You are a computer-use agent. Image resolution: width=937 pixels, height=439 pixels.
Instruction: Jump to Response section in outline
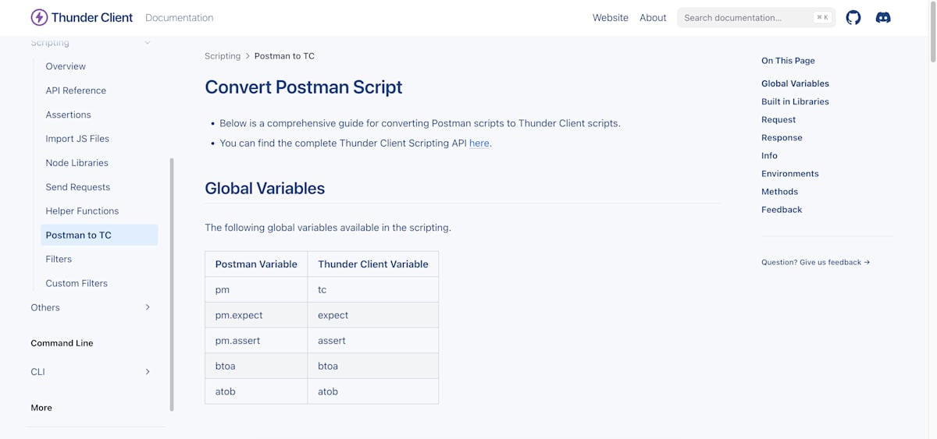[x=782, y=137]
